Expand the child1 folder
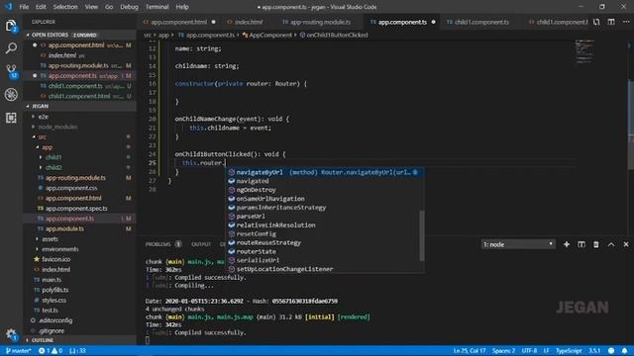The width and height of the screenshot is (634, 356). pos(80,157)
